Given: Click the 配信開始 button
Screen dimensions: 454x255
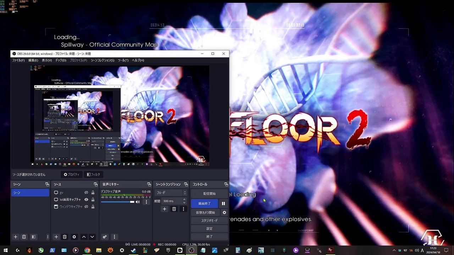Looking at the screenshot, I should (209, 194).
